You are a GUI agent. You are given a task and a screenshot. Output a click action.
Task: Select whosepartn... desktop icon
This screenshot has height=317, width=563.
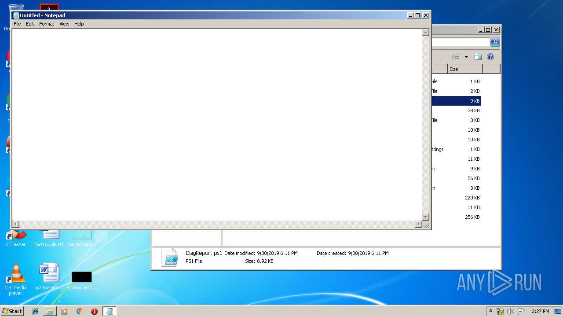coord(82,280)
